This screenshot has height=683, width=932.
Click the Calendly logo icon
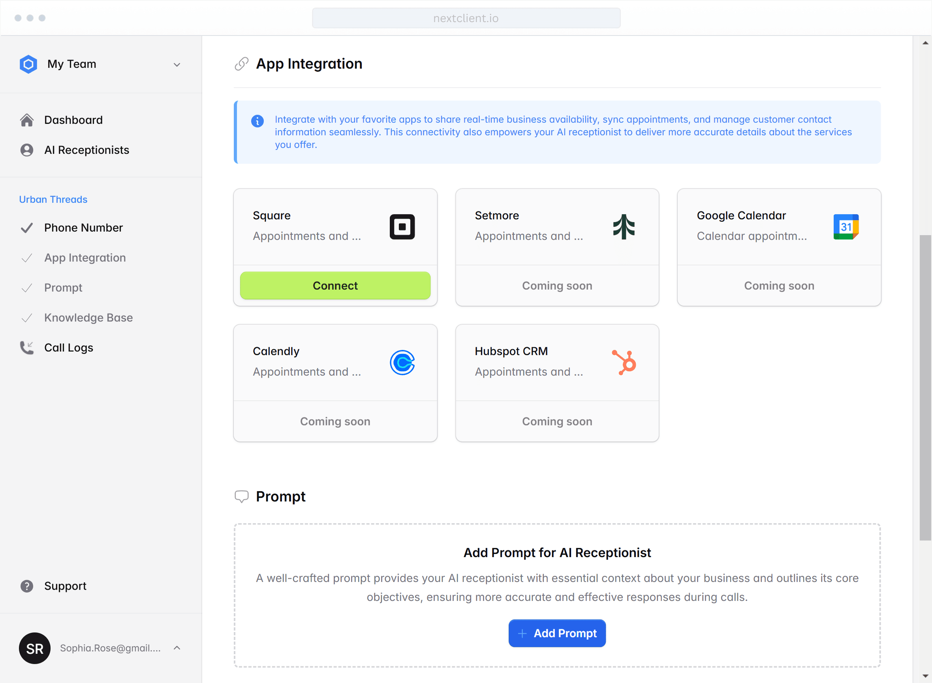click(402, 363)
